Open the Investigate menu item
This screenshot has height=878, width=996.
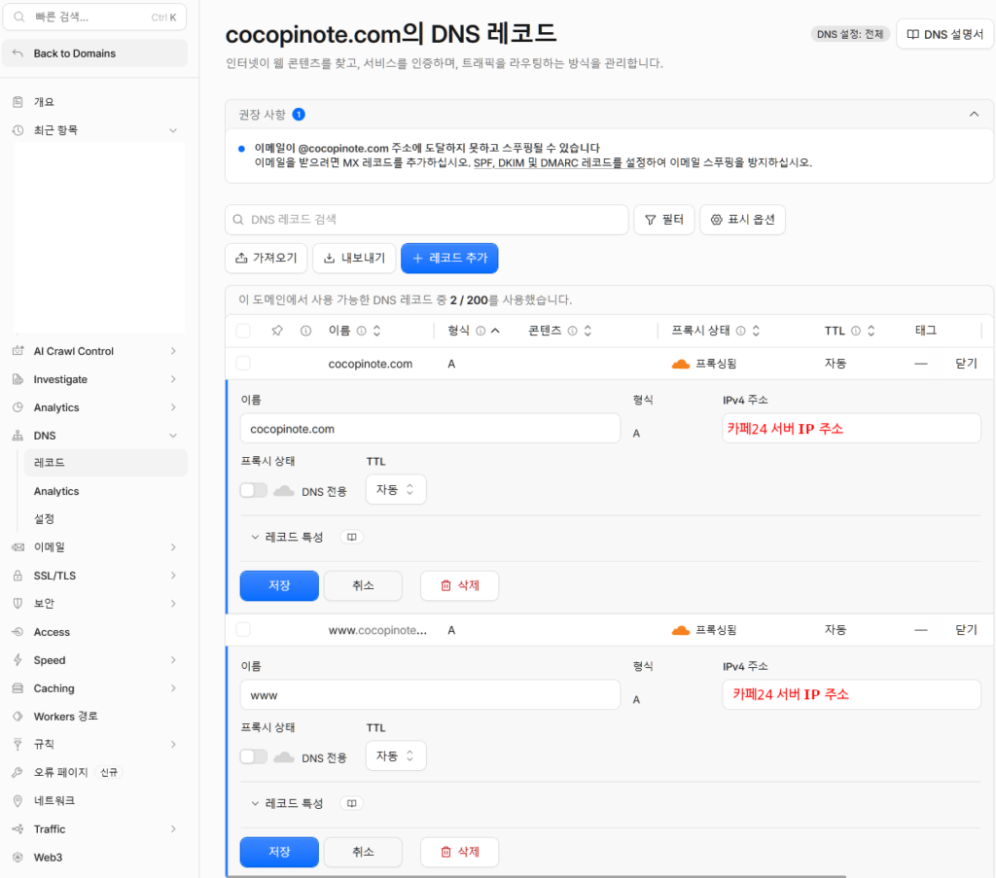(x=94, y=379)
